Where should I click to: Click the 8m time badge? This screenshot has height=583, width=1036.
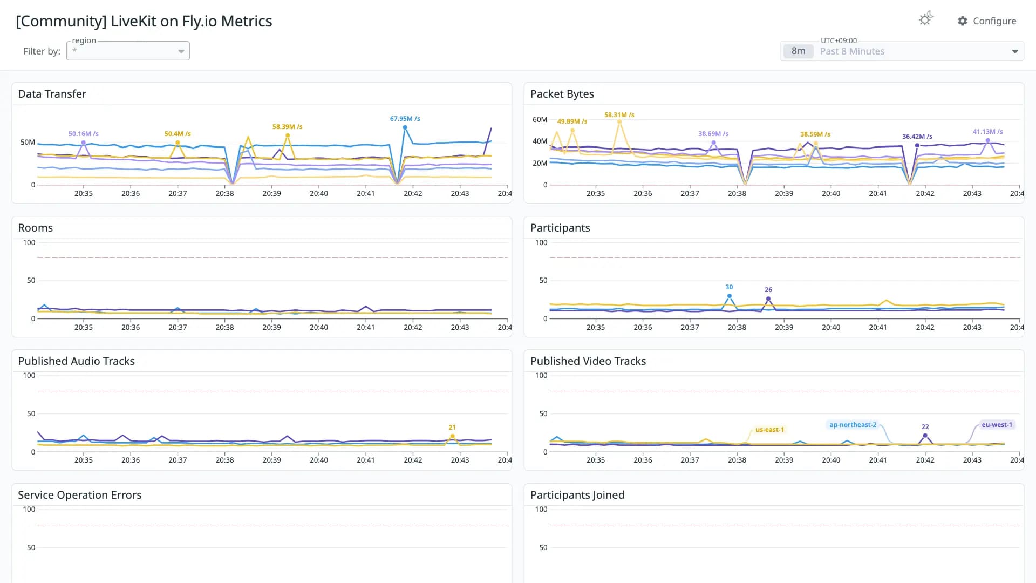click(x=798, y=51)
